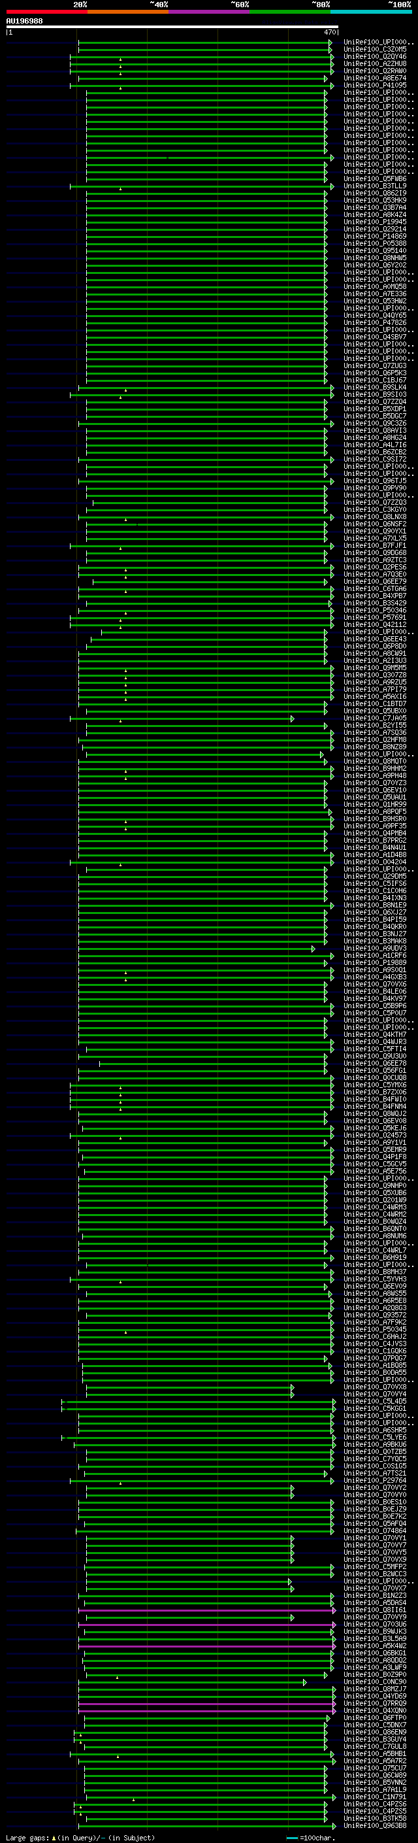Image resolution: width=418 pixels, height=1843 pixels.
Task: Select hit label UniRef100_Q5B9P6
Action: pos(375,1006)
